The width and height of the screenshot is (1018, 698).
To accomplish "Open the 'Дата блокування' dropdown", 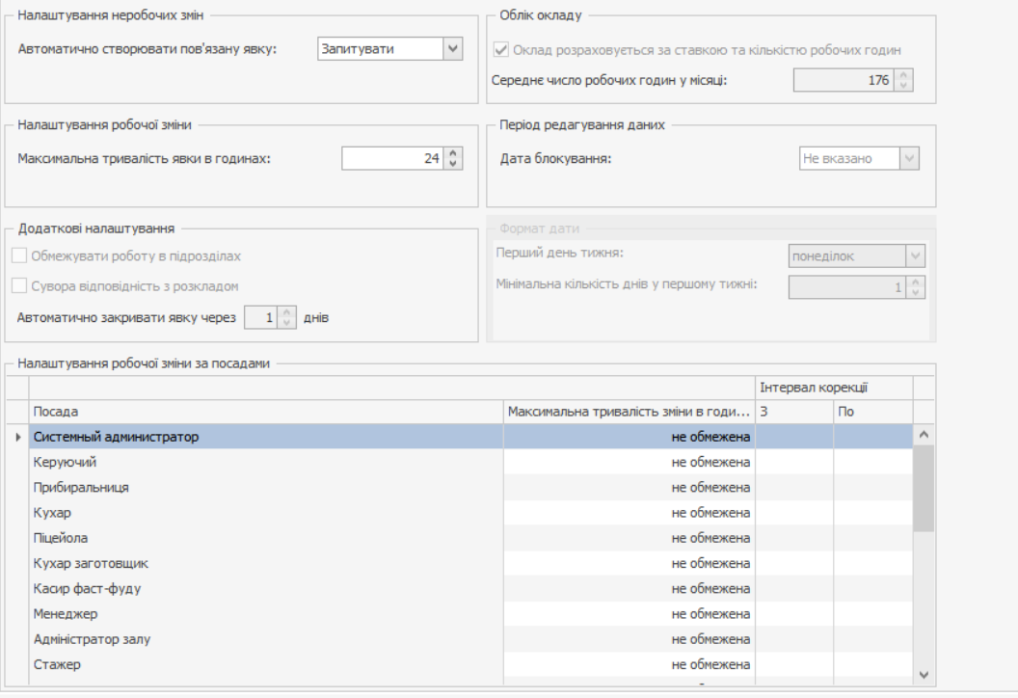I will [x=909, y=158].
